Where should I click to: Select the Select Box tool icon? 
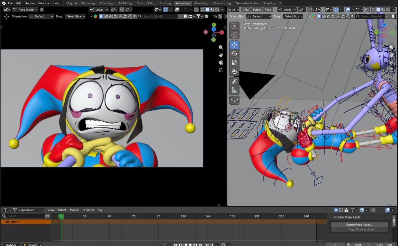(234, 26)
